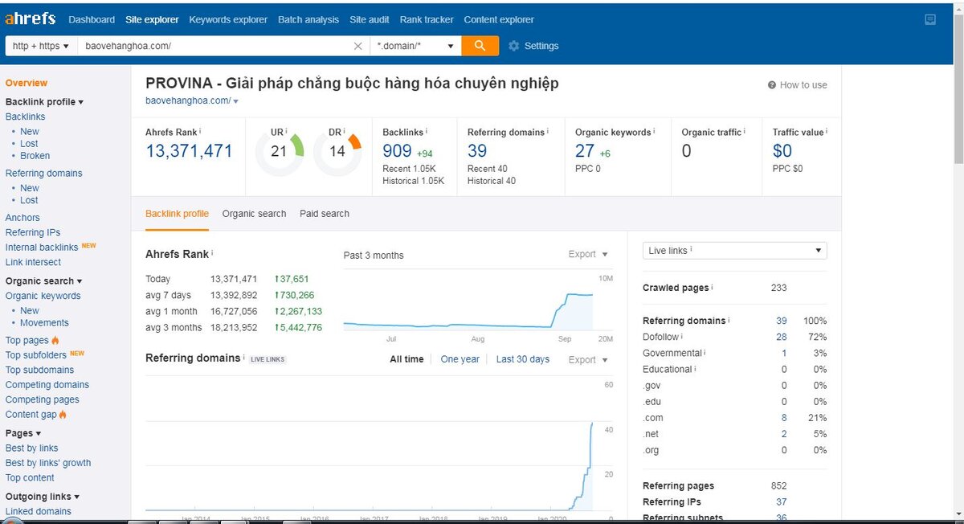
Task: Open the *.domain/* mode dropdown
Action: click(416, 47)
